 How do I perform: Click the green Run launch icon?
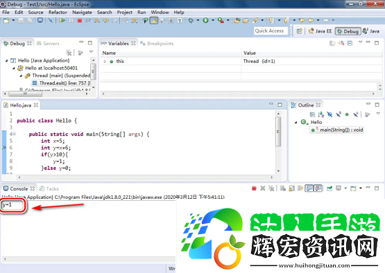point(205,20)
